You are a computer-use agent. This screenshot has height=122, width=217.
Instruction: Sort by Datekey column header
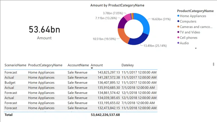coord(127,65)
